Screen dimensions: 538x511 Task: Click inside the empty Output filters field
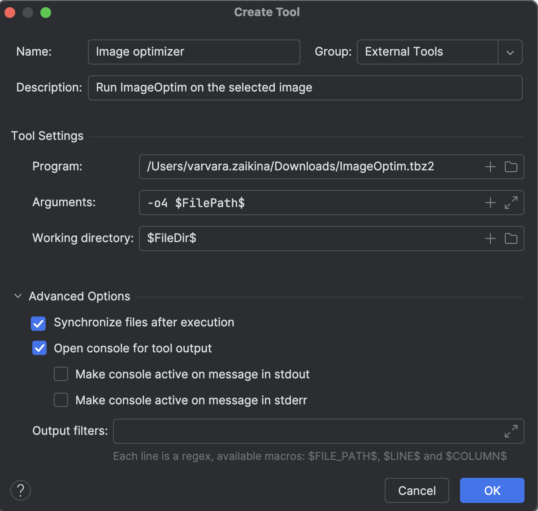tap(309, 431)
